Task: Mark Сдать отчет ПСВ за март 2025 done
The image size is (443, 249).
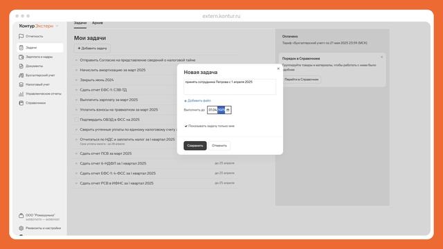Action: pyautogui.click(x=76, y=154)
